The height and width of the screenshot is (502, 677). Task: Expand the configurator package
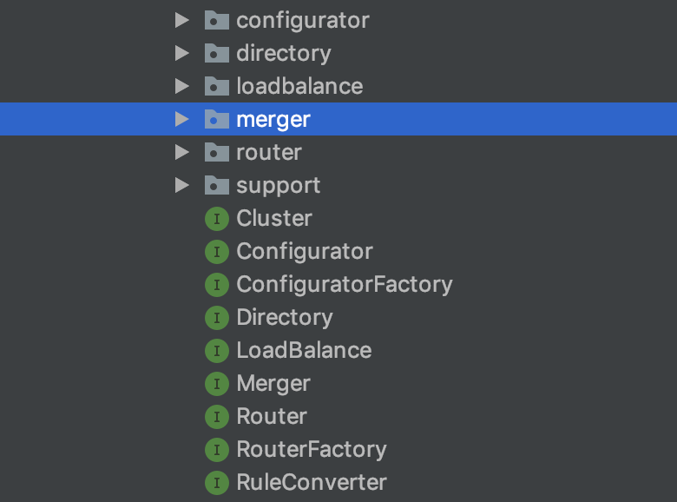(181, 20)
